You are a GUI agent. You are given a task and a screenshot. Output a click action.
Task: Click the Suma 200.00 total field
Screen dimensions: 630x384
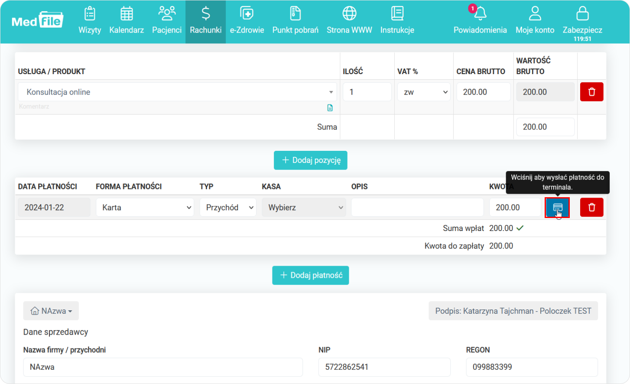point(546,127)
